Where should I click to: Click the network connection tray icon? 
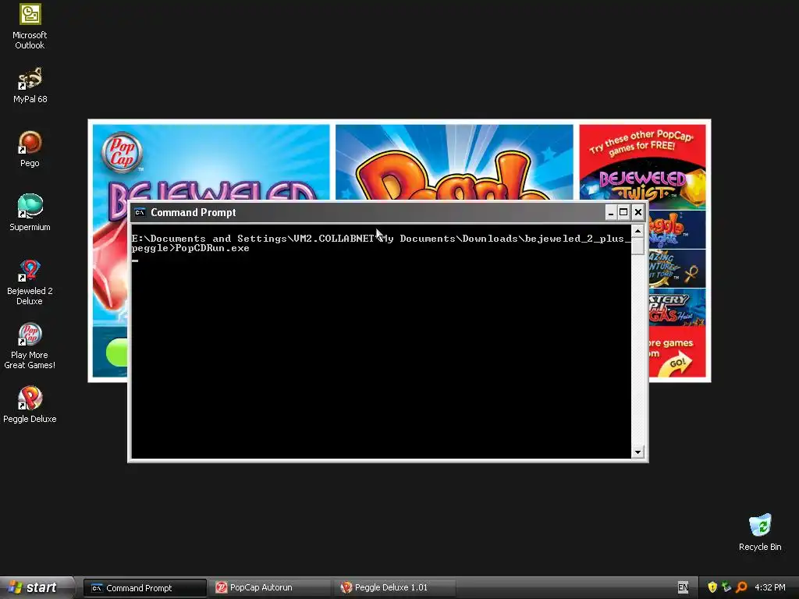726,587
